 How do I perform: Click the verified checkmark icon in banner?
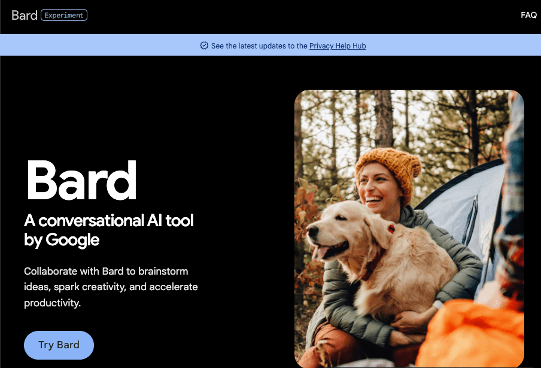coord(204,45)
